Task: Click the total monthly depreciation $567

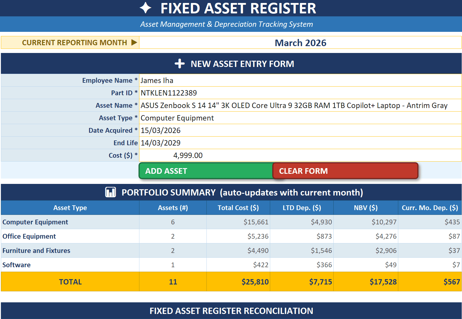Action: [430, 282]
